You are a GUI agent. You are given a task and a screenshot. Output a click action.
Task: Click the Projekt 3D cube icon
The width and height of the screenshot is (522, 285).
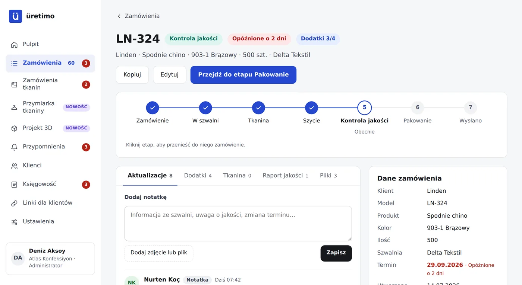(x=14, y=128)
